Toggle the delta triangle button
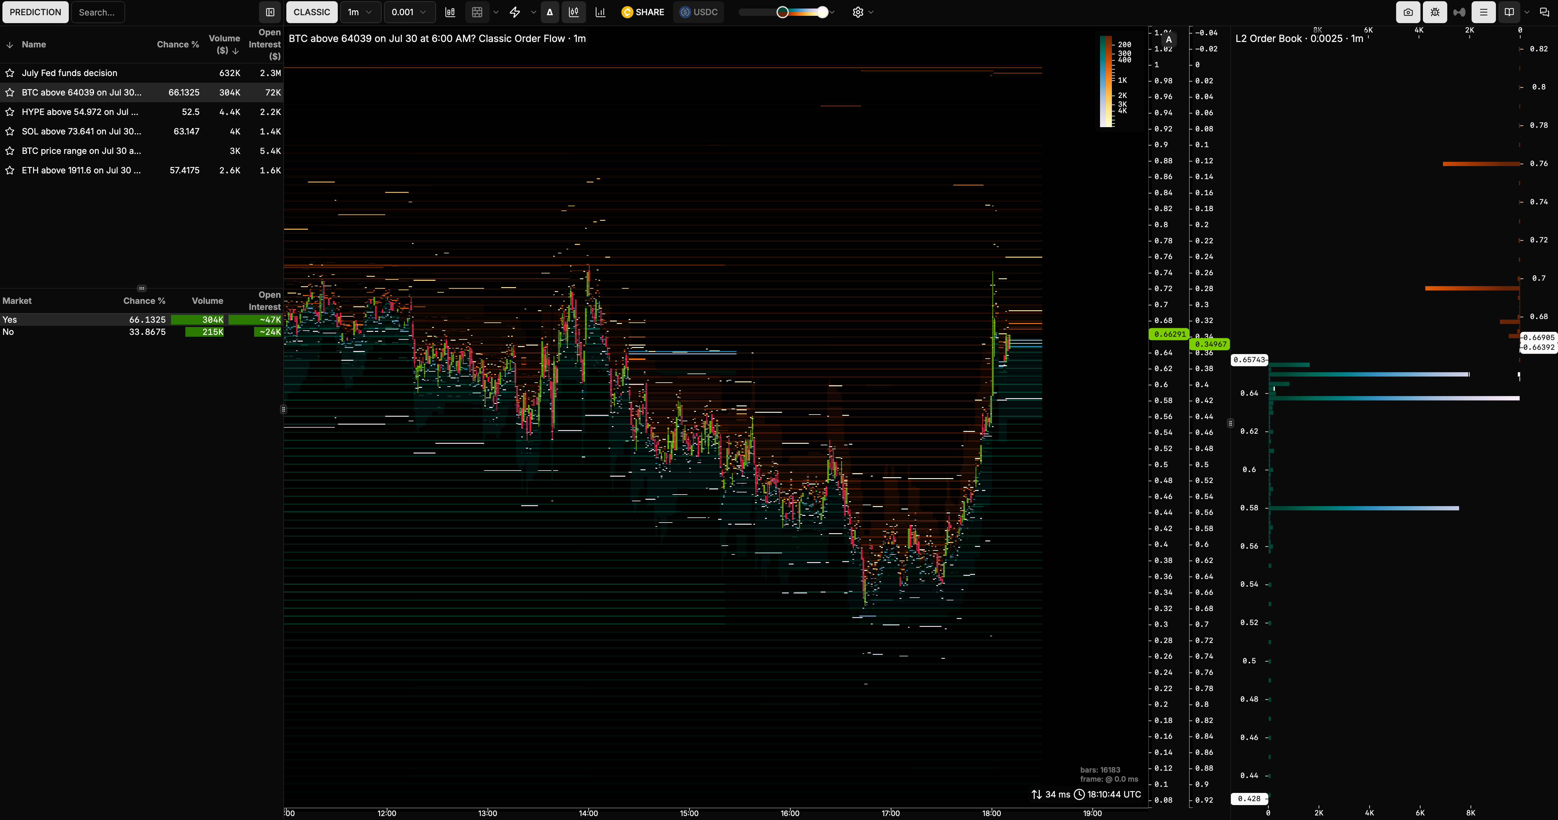 [x=550, y=12]
